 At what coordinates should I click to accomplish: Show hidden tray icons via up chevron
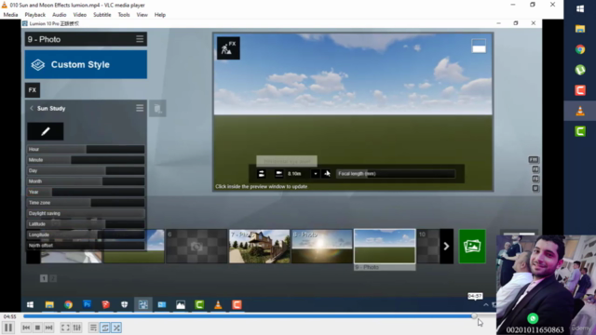[x=486, y=304]
